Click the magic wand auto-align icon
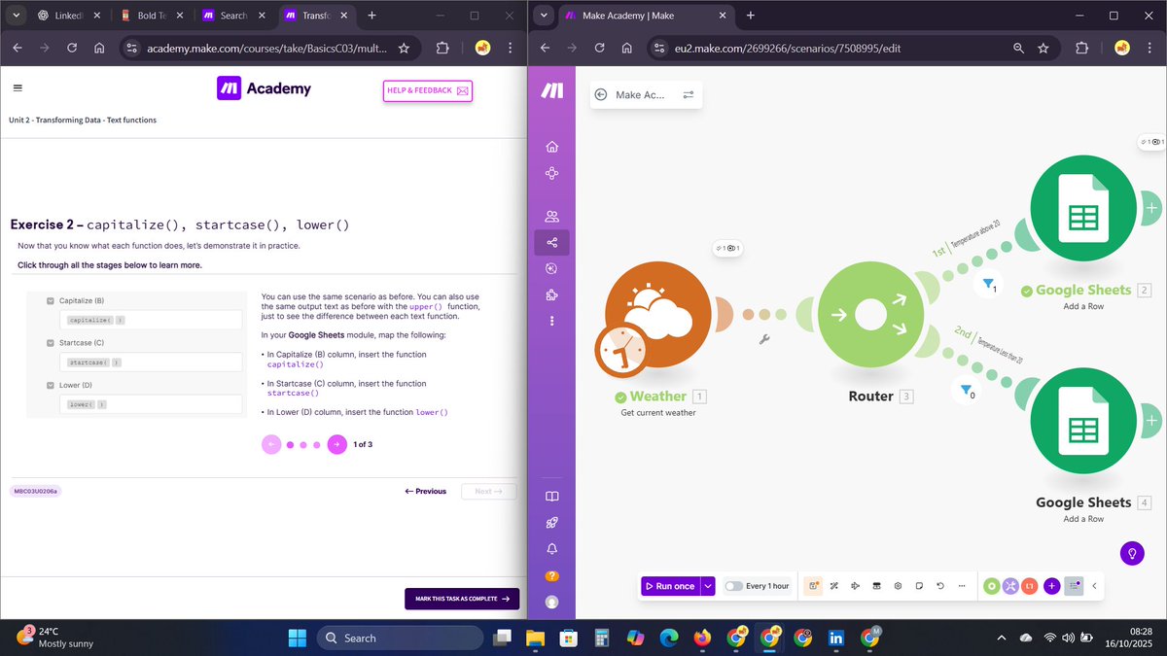 point(834,586)
